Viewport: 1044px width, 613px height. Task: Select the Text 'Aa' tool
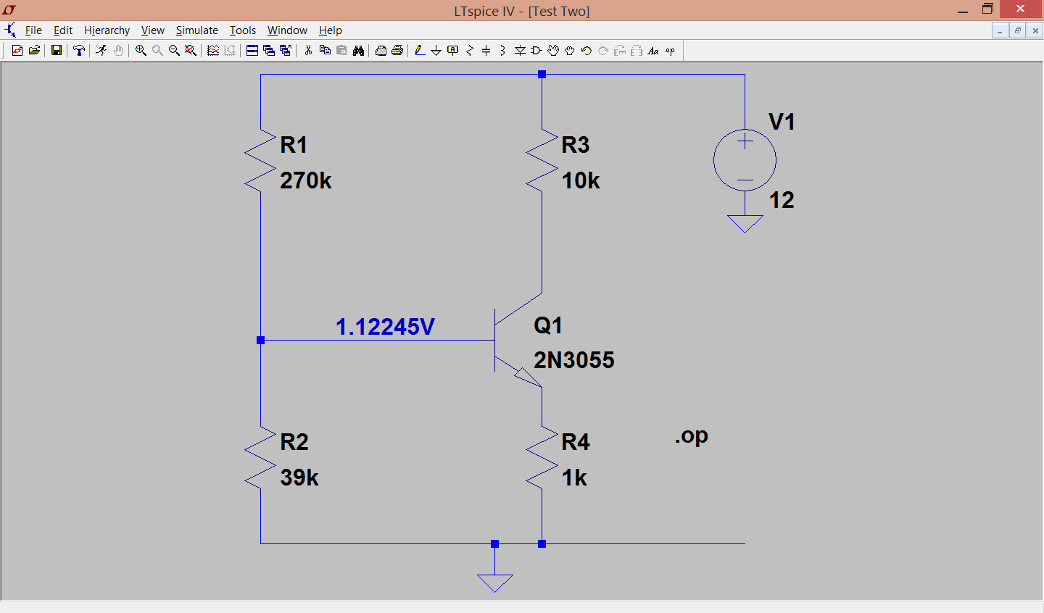[653, 50]
